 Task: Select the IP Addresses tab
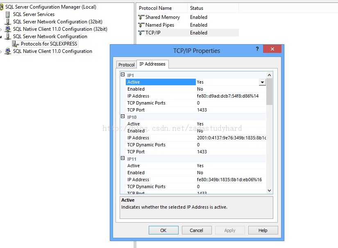tap(152, 64)
